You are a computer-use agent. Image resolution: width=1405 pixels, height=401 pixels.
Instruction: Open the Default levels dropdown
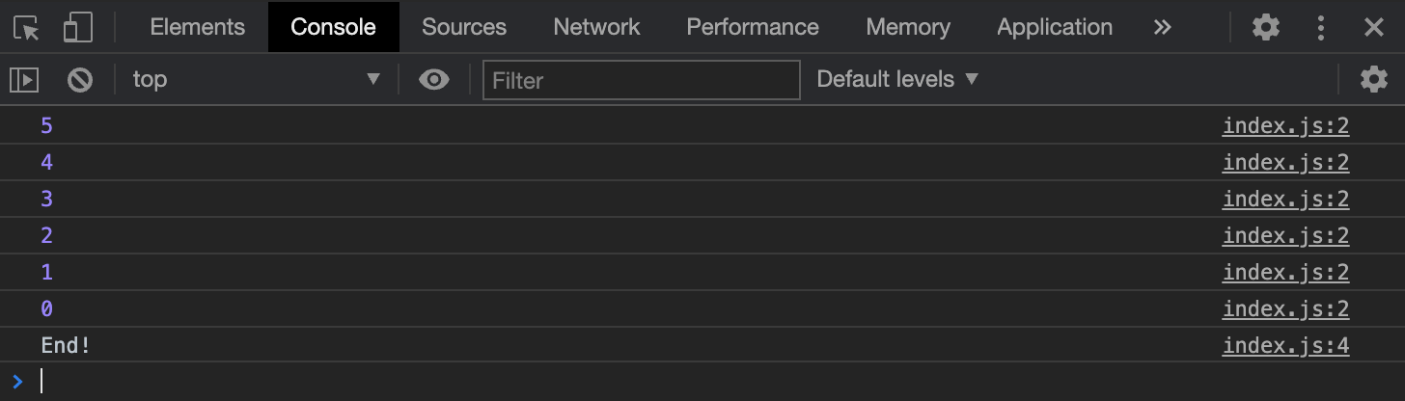pos(897,80)
